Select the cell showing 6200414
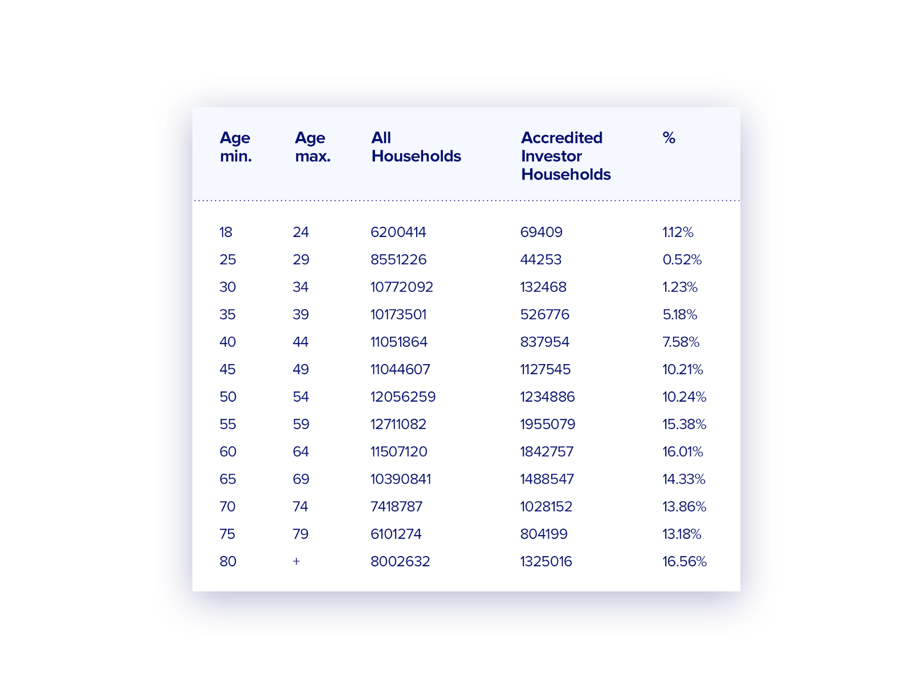The width and height of the screenshot is (912, 686). pyautogui.click(x=398, y=232)
